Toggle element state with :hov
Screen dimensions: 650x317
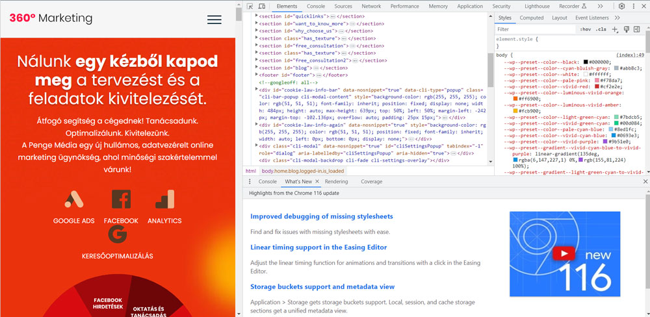tap(586, 29)
